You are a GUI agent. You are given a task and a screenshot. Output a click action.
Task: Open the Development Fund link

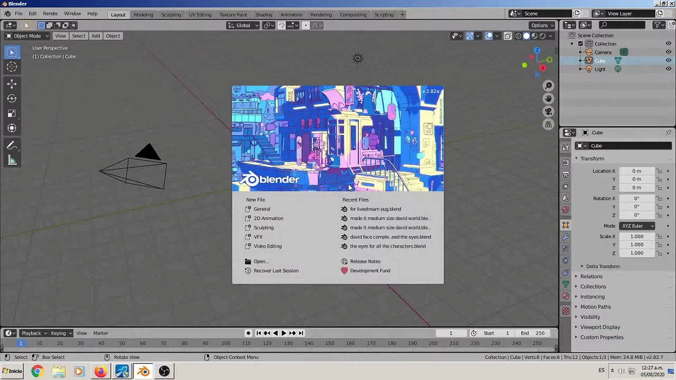(370, 271)
